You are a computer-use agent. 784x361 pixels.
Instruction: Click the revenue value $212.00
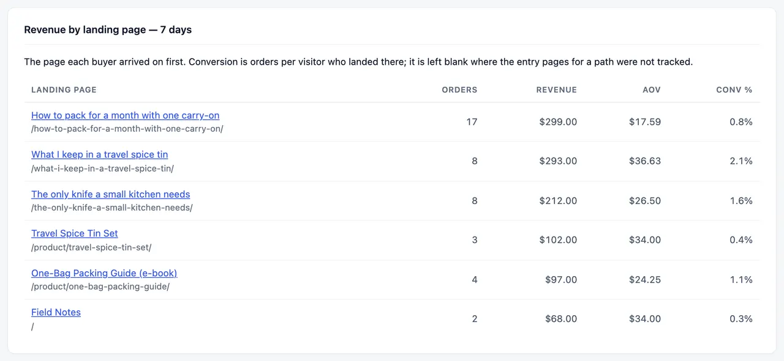558,201
